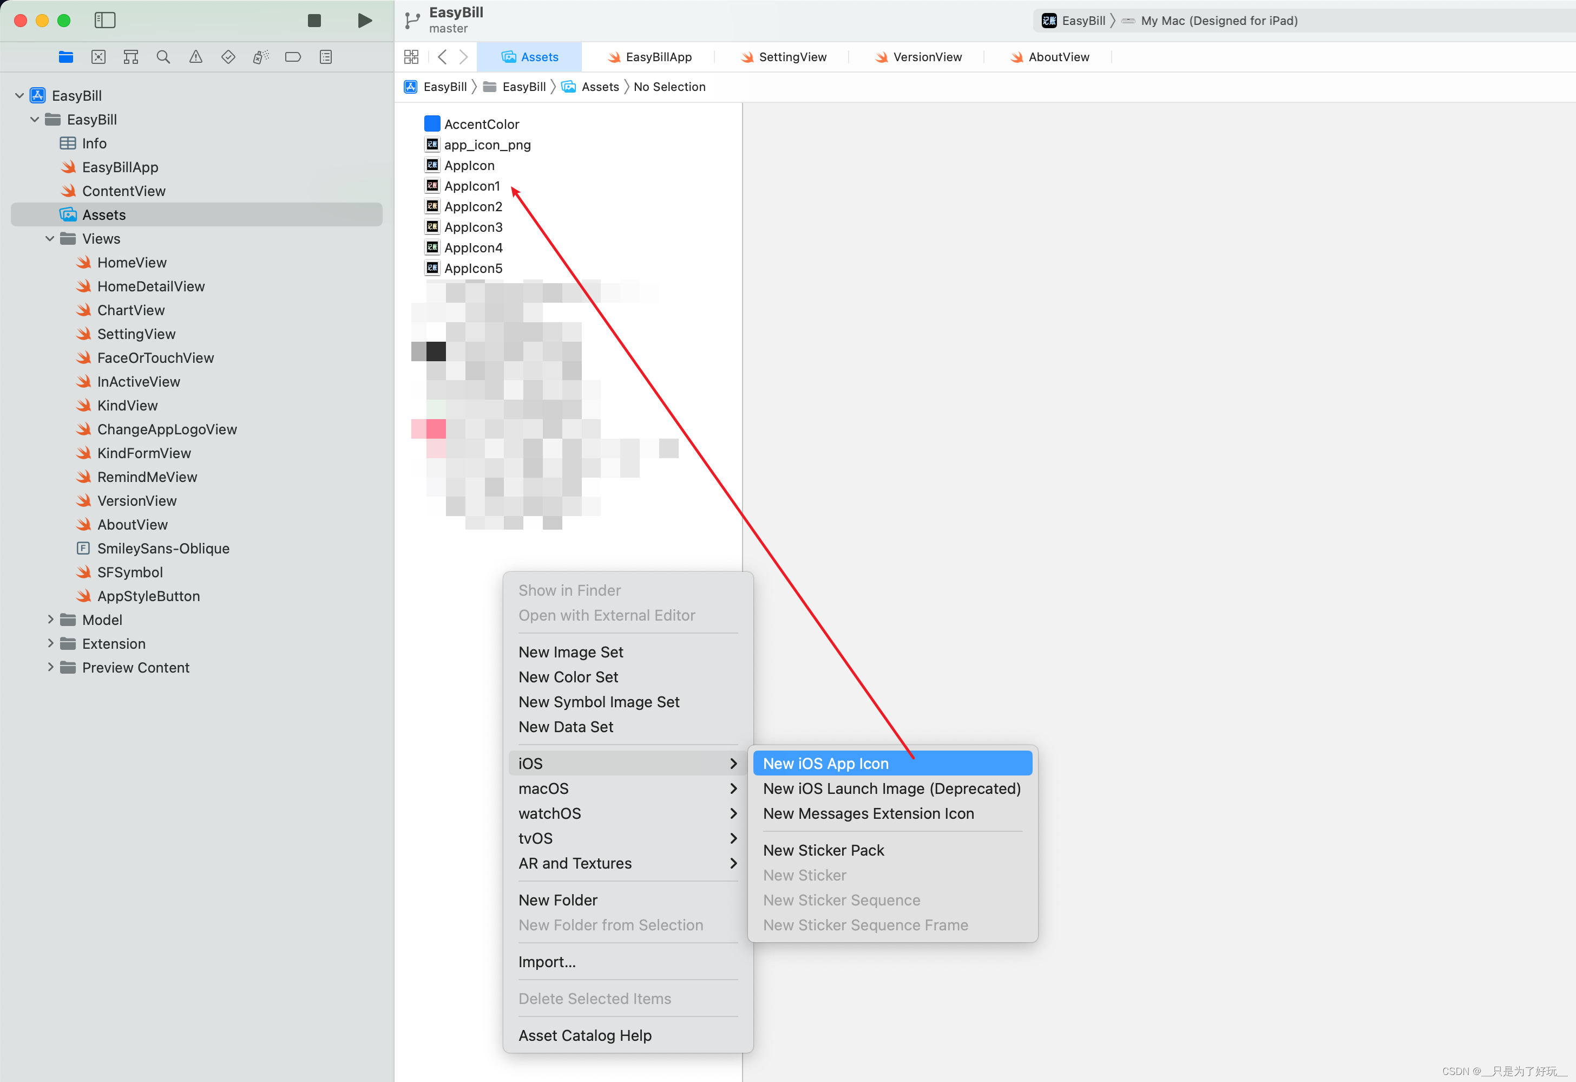The image size is (1576, 1082).
Task: Open the Report navigator
Action: [x=326, y=57]
